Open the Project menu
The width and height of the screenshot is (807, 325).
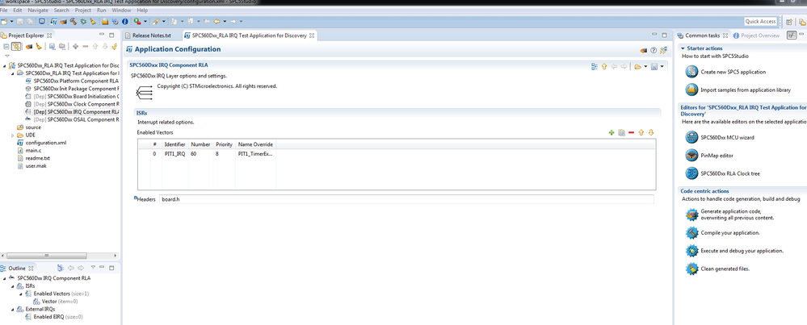83,10
